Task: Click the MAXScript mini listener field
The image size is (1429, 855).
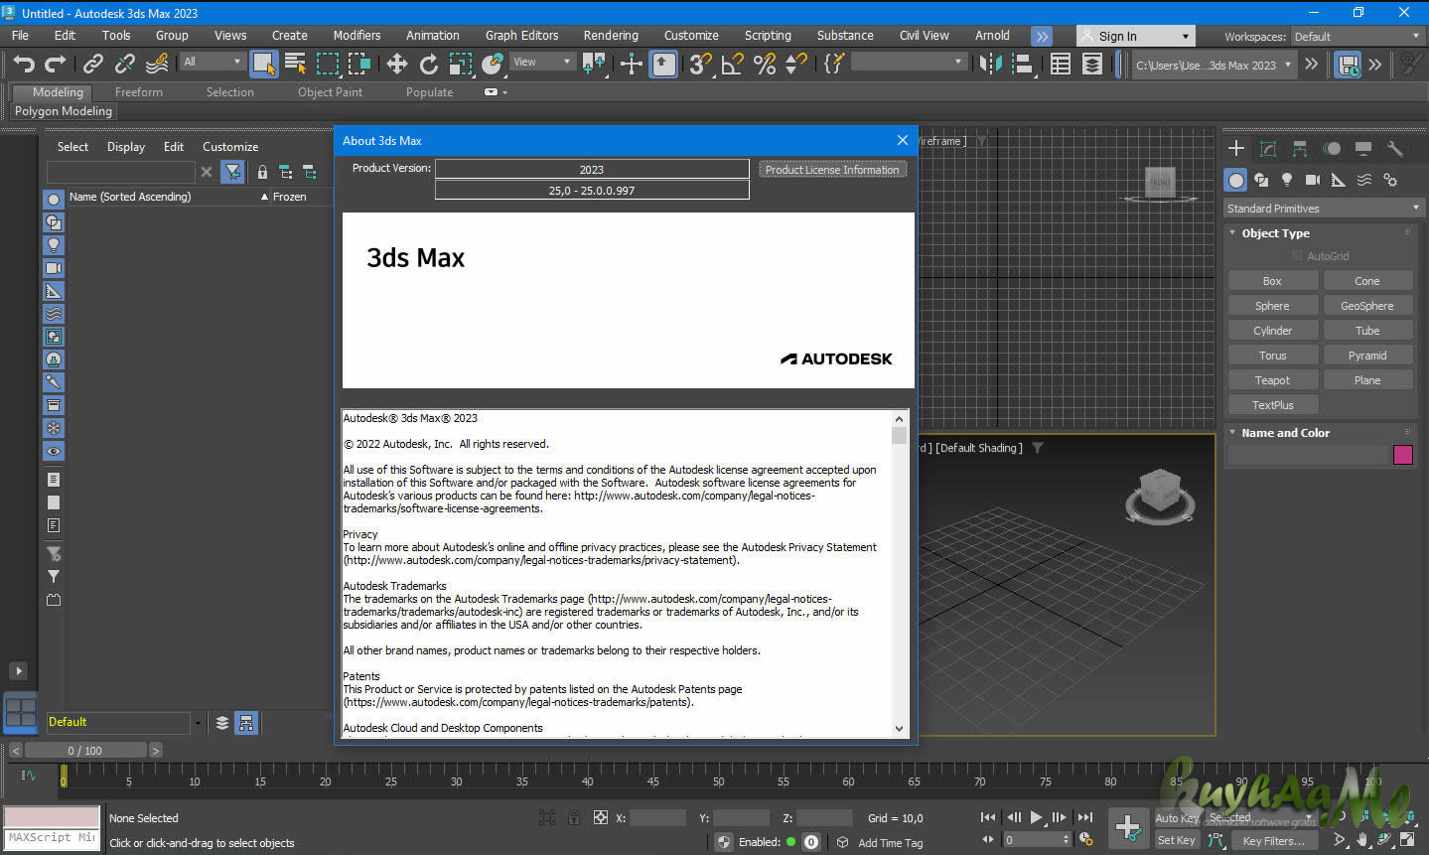Action: pos(52,838)
